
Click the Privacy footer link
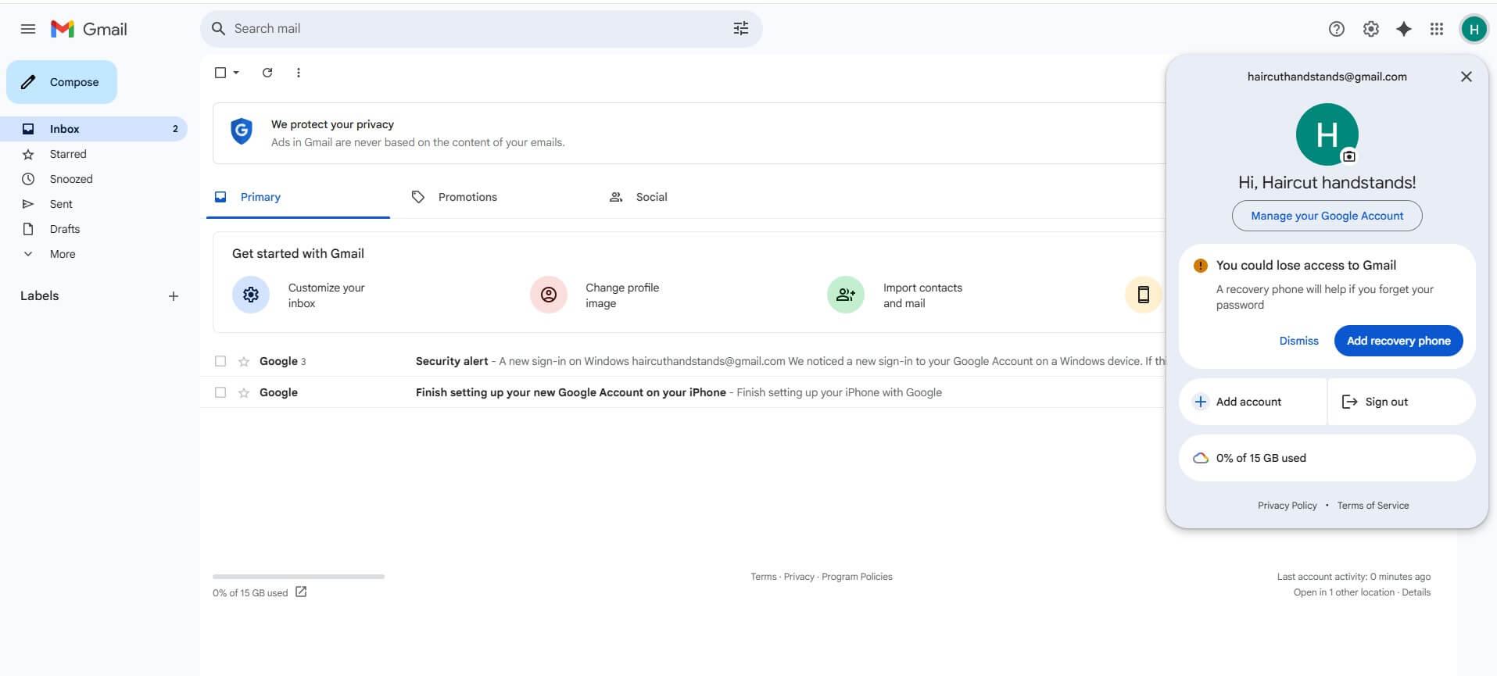799,577
